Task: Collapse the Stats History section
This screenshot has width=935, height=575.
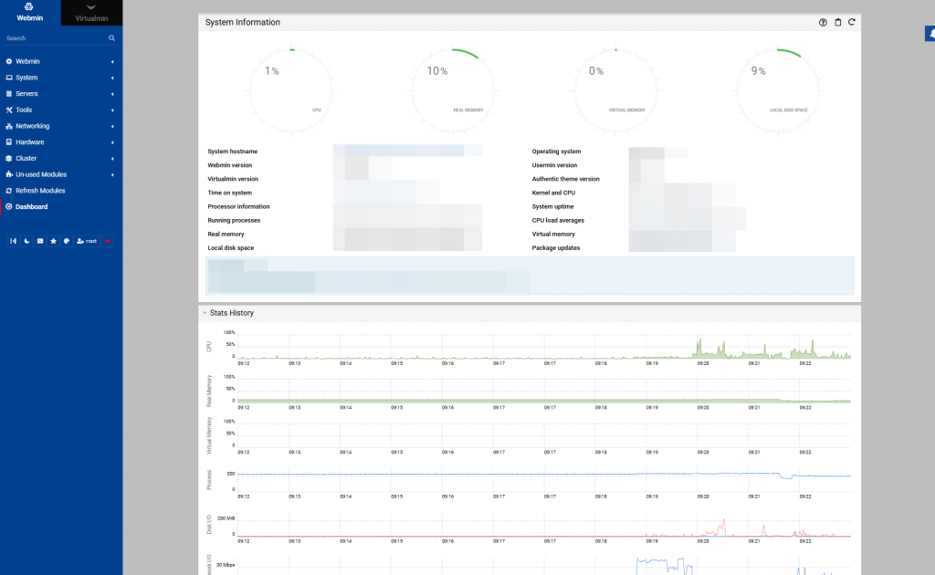Action: (x=203, y=313)
